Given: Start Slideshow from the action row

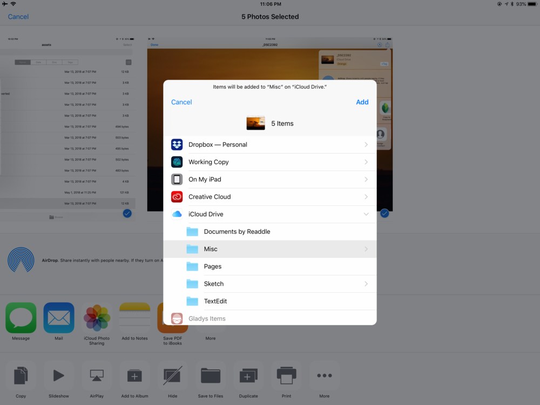Looking at the screenshot, I should (x=58, y=375).
